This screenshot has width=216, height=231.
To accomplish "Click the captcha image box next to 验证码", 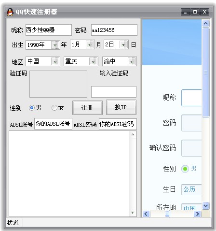I will pyautogui.click(x=58, y=84).
